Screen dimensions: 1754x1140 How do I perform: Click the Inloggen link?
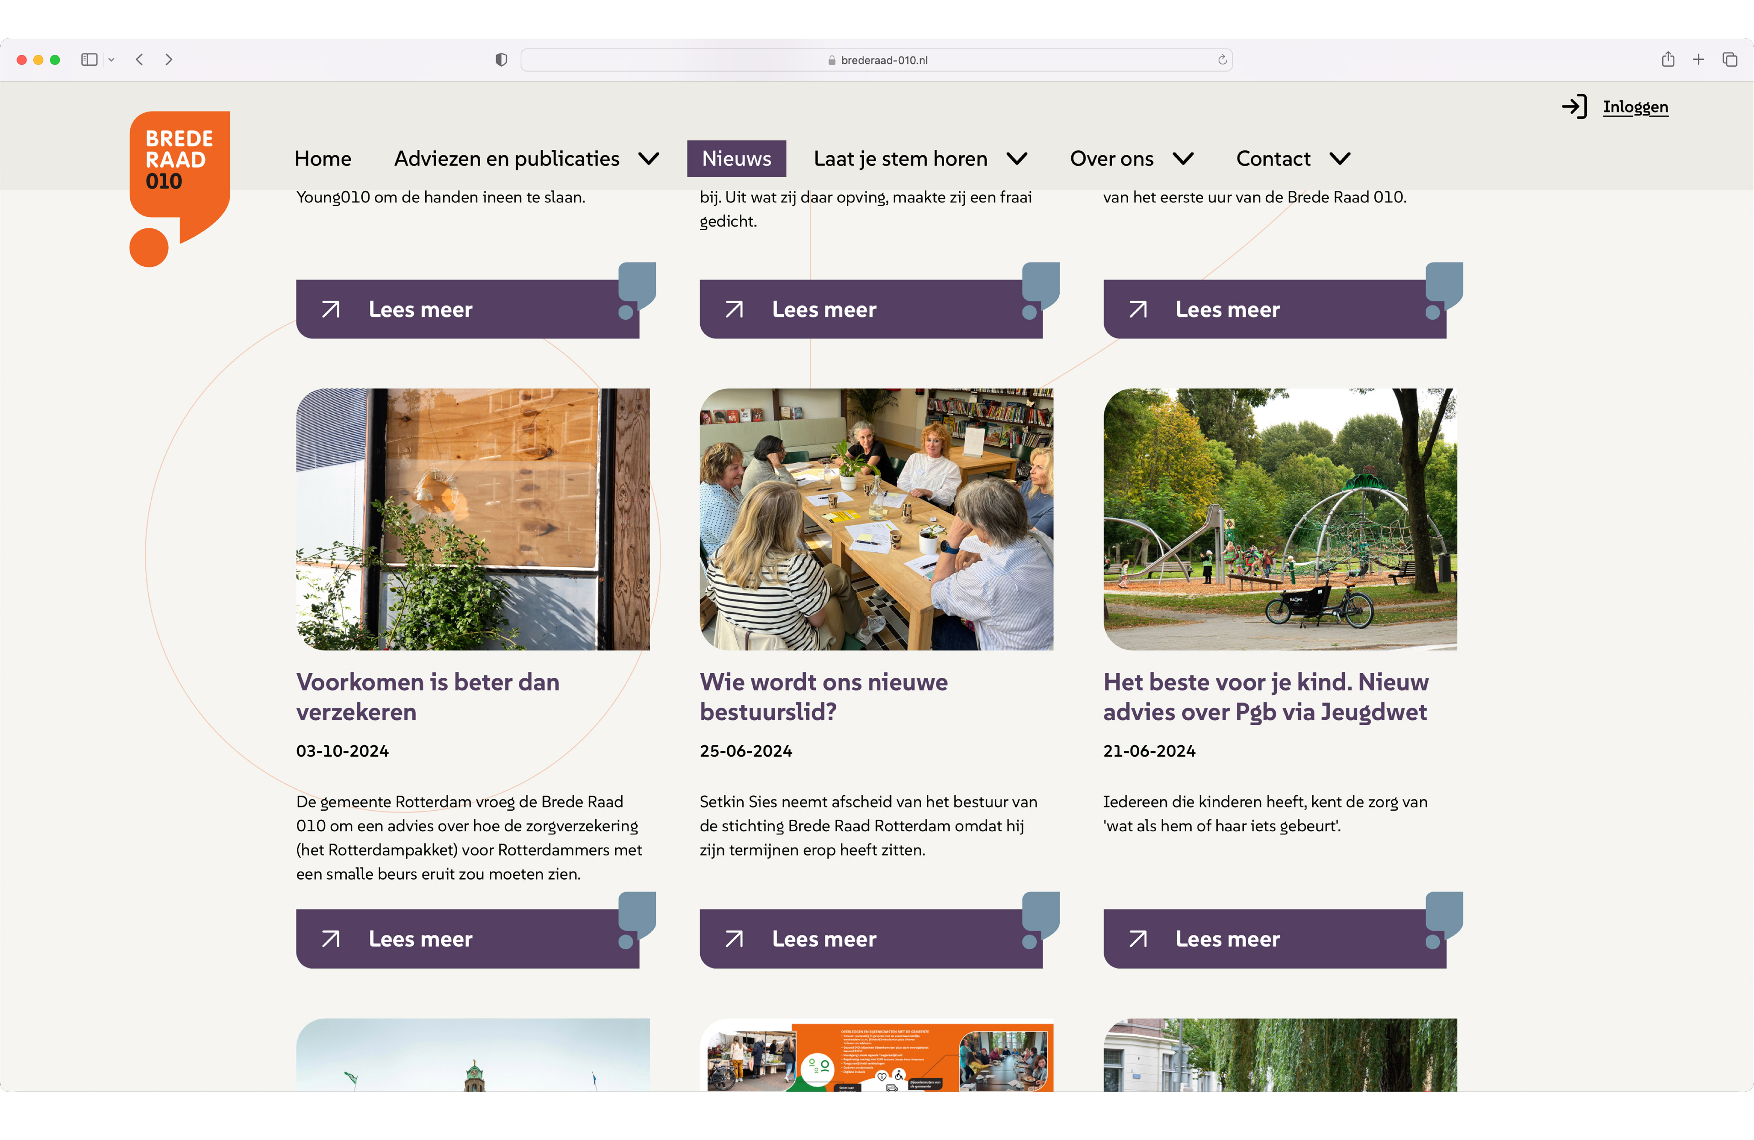(x=1635, y=107)
